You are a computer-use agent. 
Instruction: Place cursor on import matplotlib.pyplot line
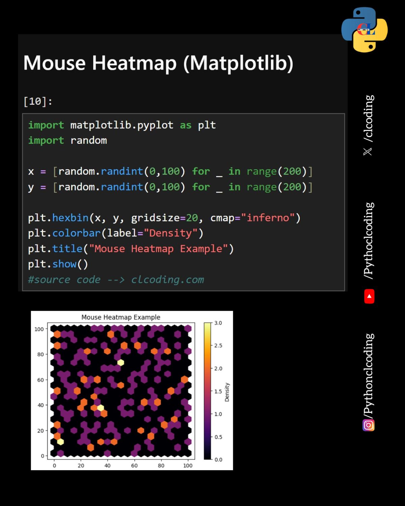click(x=122, y=125)
